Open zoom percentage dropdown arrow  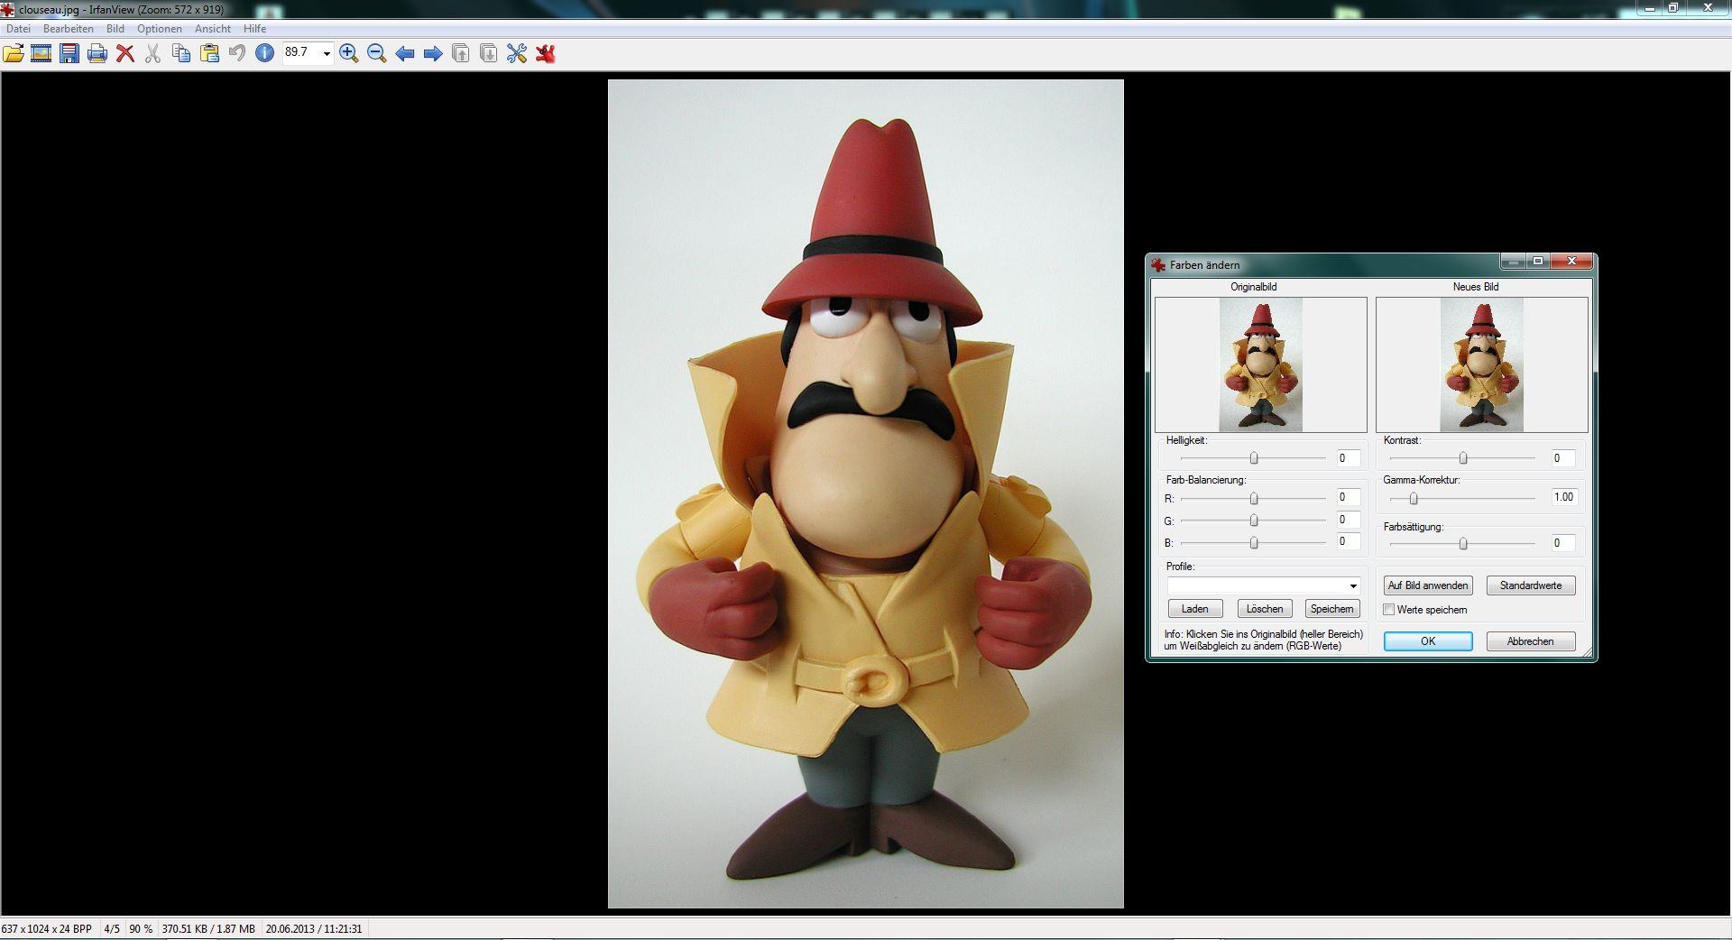[x=327, y=53]
